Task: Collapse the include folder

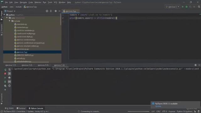Action: 10,21
